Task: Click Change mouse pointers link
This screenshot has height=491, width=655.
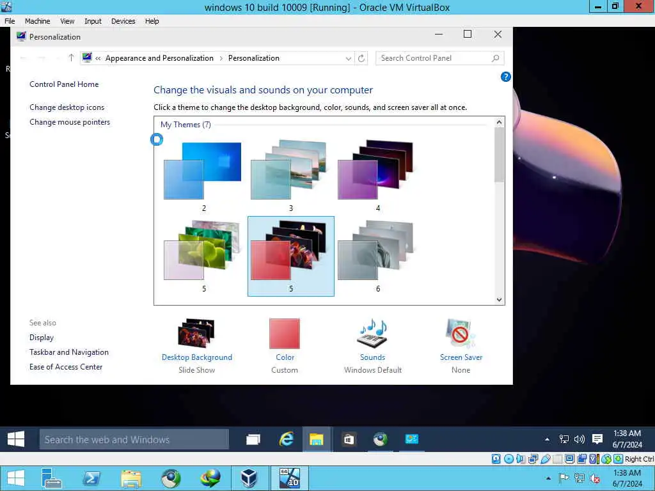Action: [70, 122]
